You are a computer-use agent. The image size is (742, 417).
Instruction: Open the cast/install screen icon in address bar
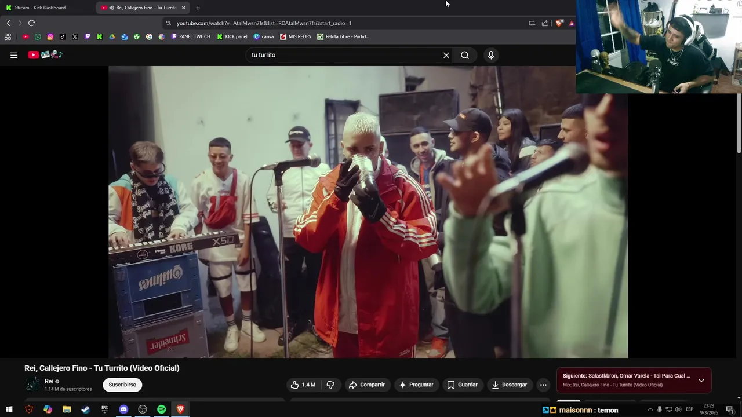pos(532,23)
